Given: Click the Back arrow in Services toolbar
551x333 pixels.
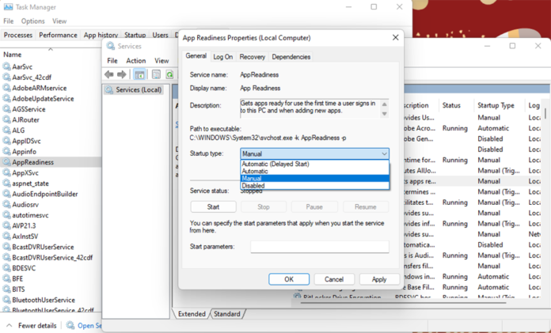Looking at the screenshot, I should 109,74.
